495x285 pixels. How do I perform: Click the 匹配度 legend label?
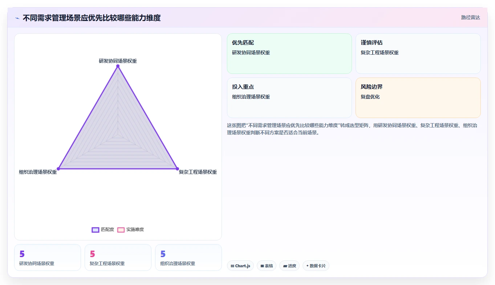tap(107, 230)
